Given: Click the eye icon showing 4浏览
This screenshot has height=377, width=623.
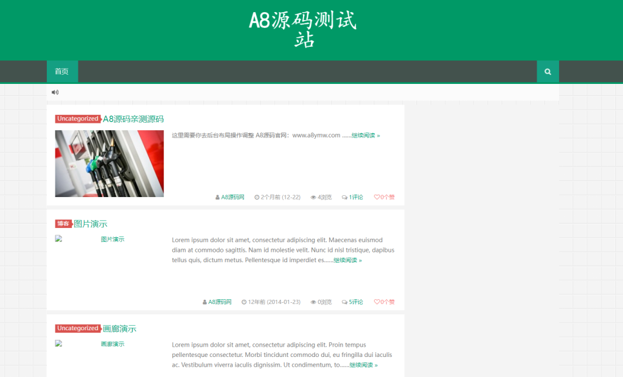Looking at the screenshot, I should 314,197.
